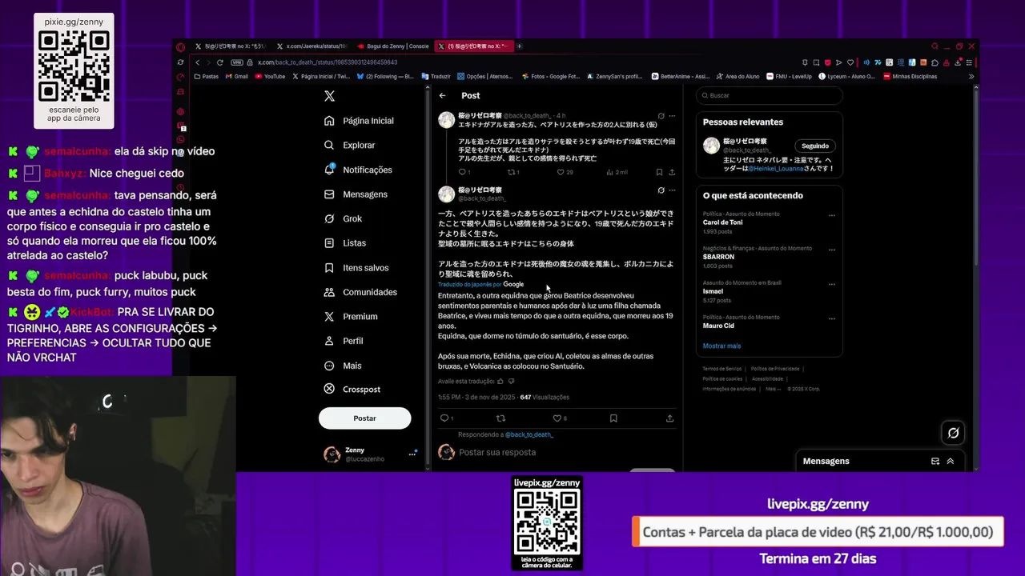The image size is (1025, 576).
Task: Open options for Ismael trend
Action: coord(832,284)
